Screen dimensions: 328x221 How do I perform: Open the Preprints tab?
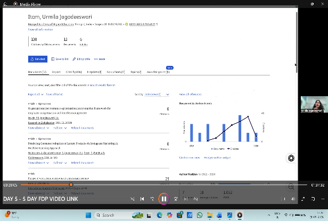click(x=94, y=72)
